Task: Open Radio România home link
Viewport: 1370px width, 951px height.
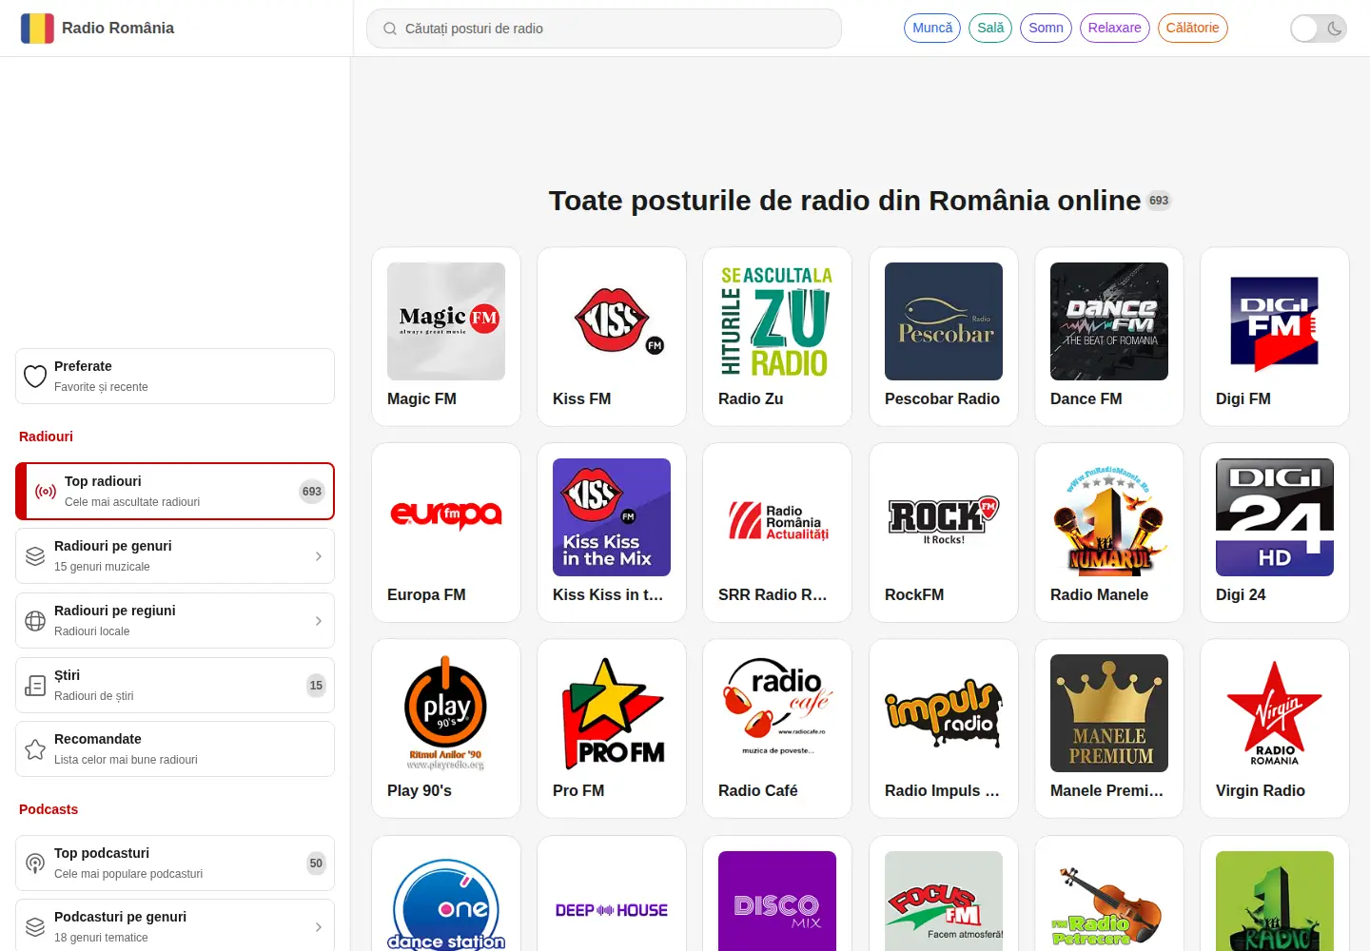Action: 97,29
